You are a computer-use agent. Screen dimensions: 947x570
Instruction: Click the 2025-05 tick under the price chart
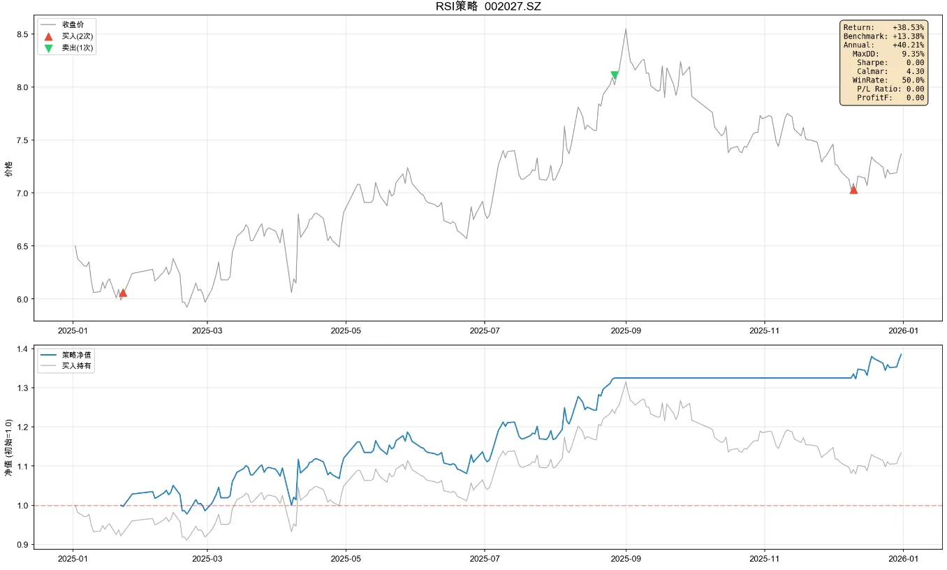pyautogui.click(x=346, y=330)
